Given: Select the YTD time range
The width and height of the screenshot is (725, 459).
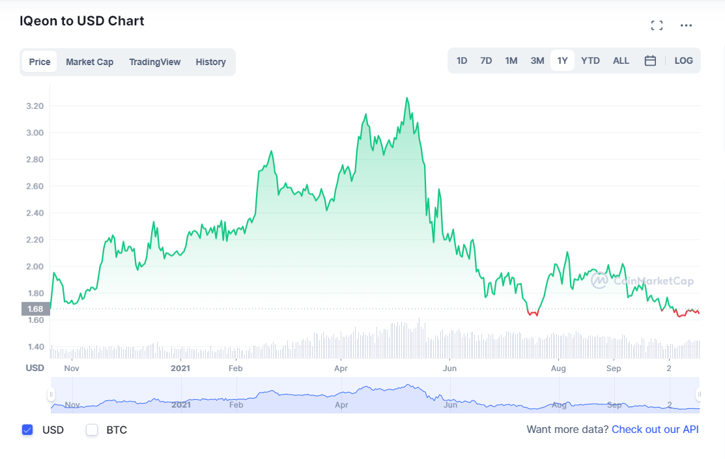Looking at the screenshot, I should [590, 61].
